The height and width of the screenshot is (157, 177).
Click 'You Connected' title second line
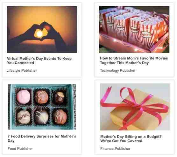pos(20,63)
